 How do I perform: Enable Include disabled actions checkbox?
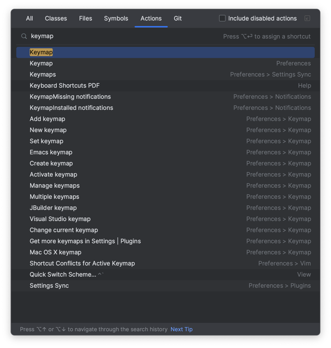click(x=222, y=18)
